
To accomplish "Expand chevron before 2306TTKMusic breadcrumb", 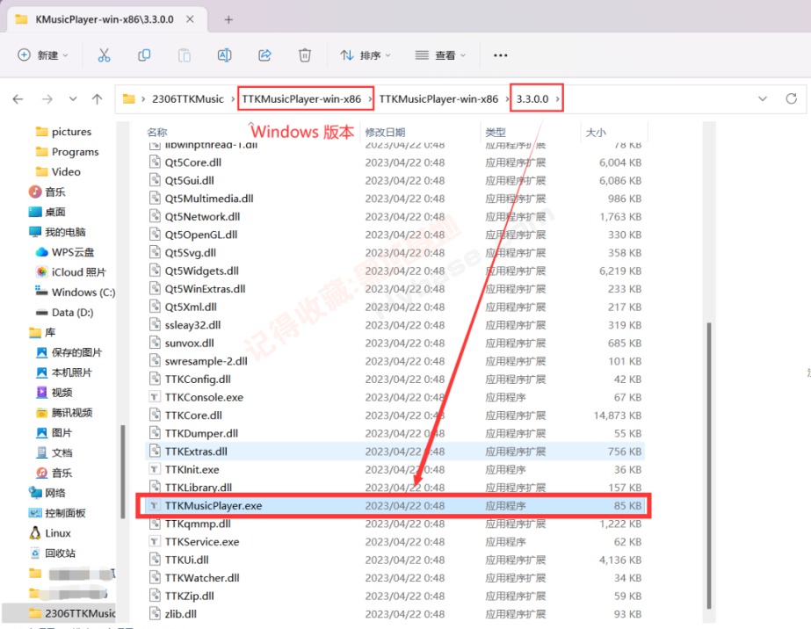I will coord(143,98).
